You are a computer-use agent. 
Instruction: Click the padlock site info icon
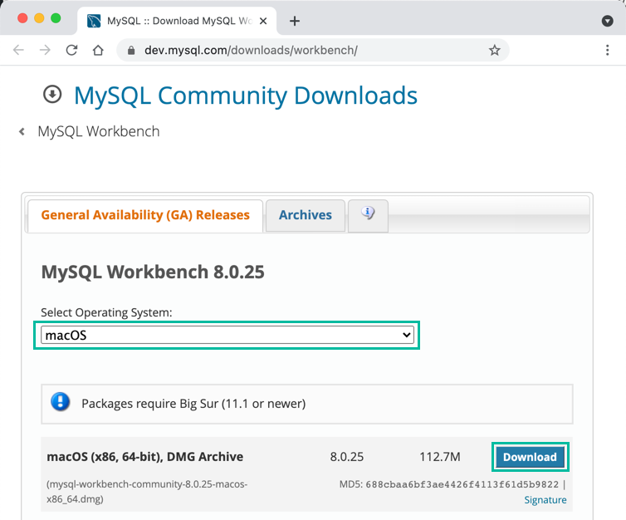(131, 51)
